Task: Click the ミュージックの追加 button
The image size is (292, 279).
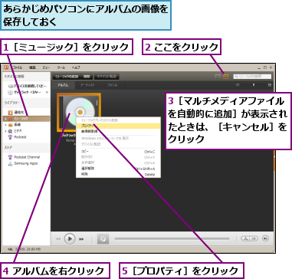Action: click(67, 77)
